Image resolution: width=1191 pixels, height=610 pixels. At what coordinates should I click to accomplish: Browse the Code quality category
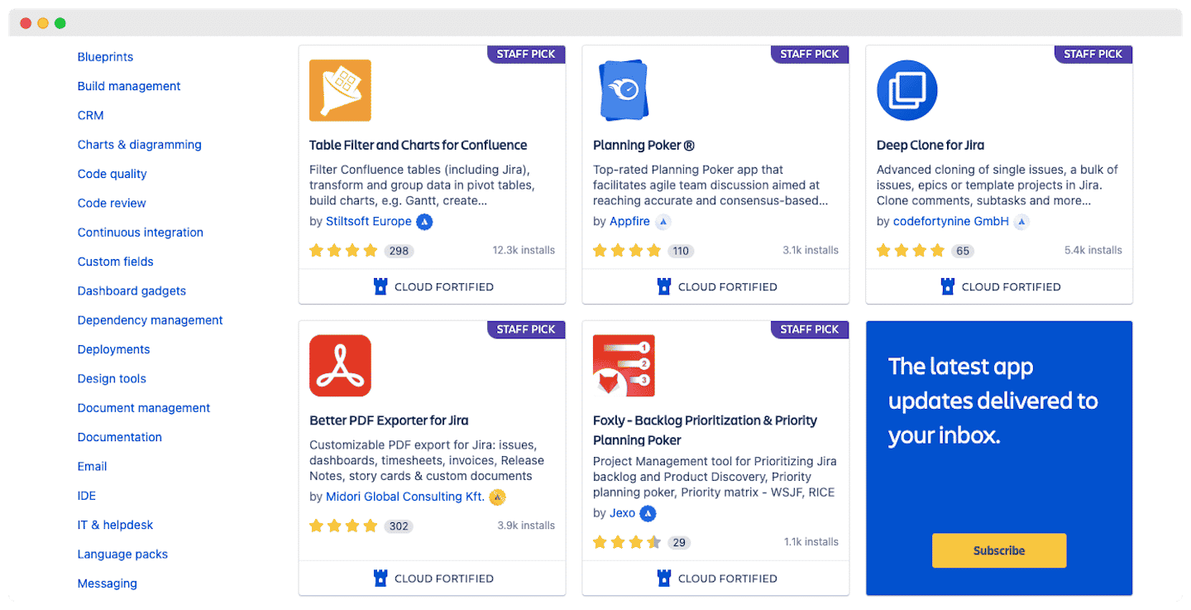[x=112, y=174]
